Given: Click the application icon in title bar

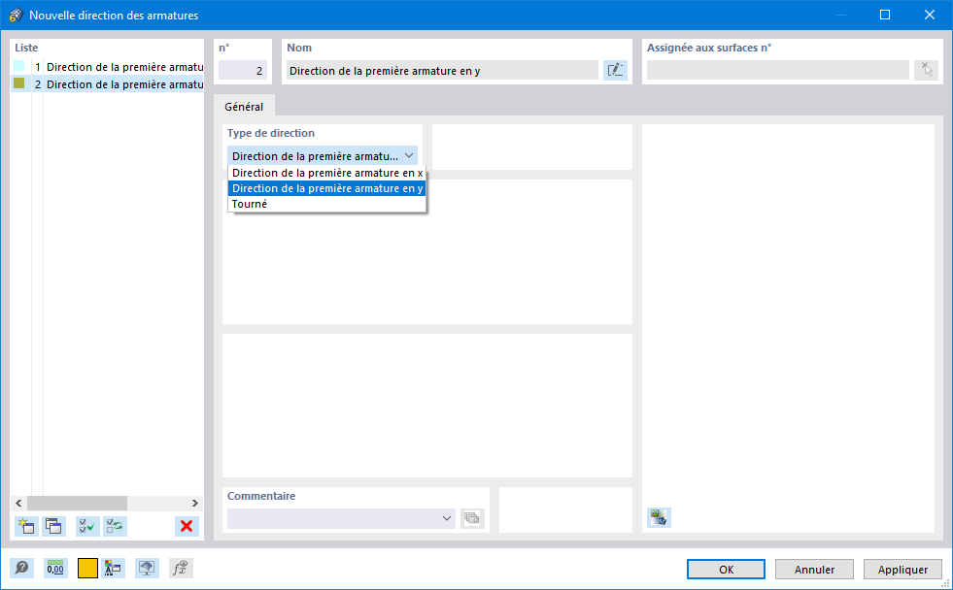Looking at the screenshot, I should (x=17, y=16).
